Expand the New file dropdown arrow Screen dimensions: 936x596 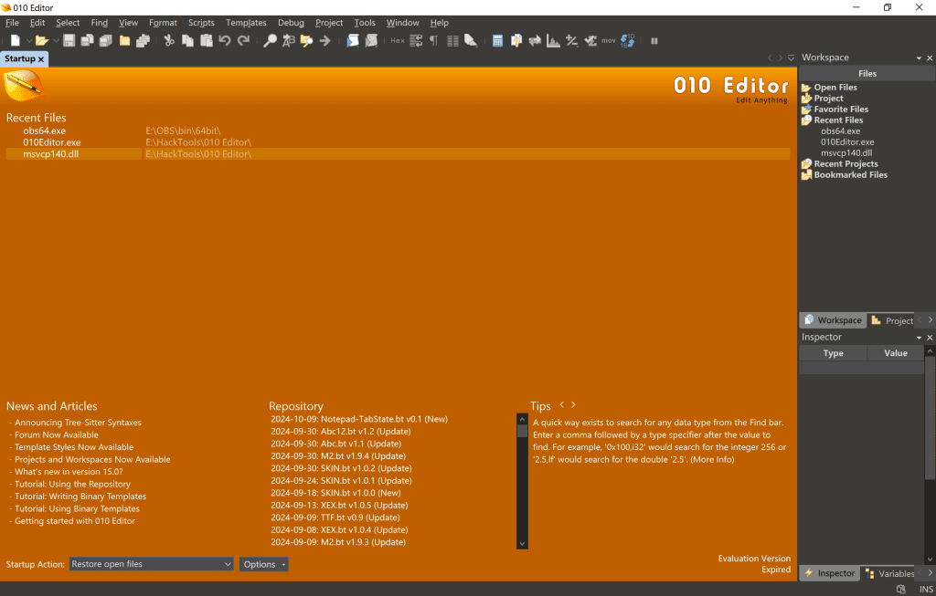[28, 40]
